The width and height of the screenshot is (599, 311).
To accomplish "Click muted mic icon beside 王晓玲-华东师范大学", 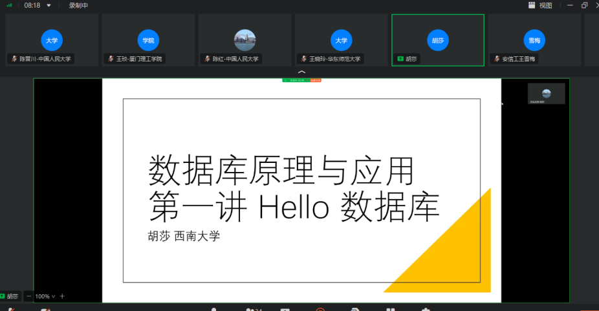I will [x=303, y=59].
